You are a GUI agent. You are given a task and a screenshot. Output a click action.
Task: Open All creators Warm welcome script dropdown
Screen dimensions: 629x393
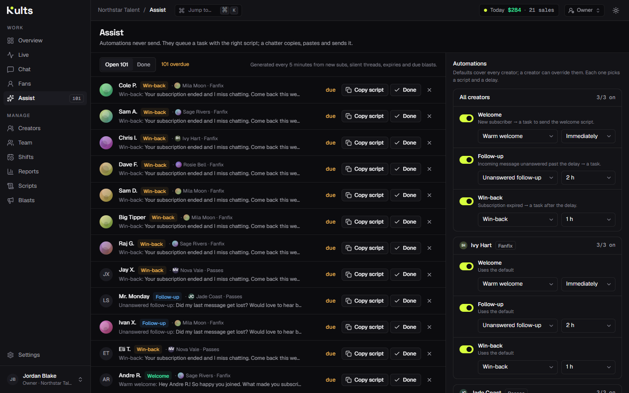point(518,136)
